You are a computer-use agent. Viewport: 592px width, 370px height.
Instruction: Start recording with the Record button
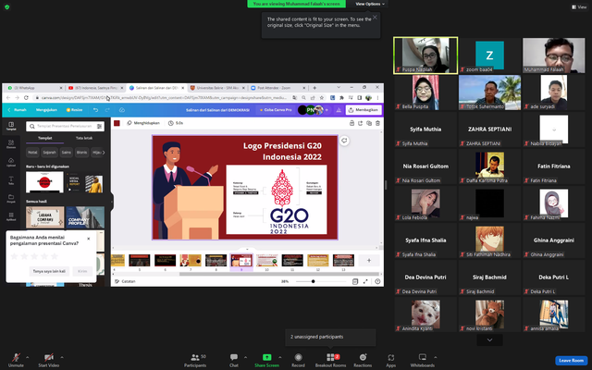(298, 360)
